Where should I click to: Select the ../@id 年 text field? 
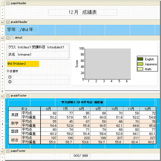coord(28,29)
